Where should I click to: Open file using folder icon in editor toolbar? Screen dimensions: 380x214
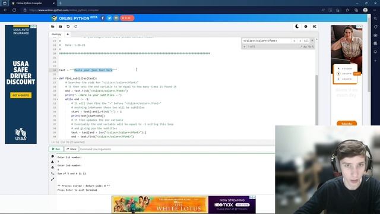click(x=53, y=26)
